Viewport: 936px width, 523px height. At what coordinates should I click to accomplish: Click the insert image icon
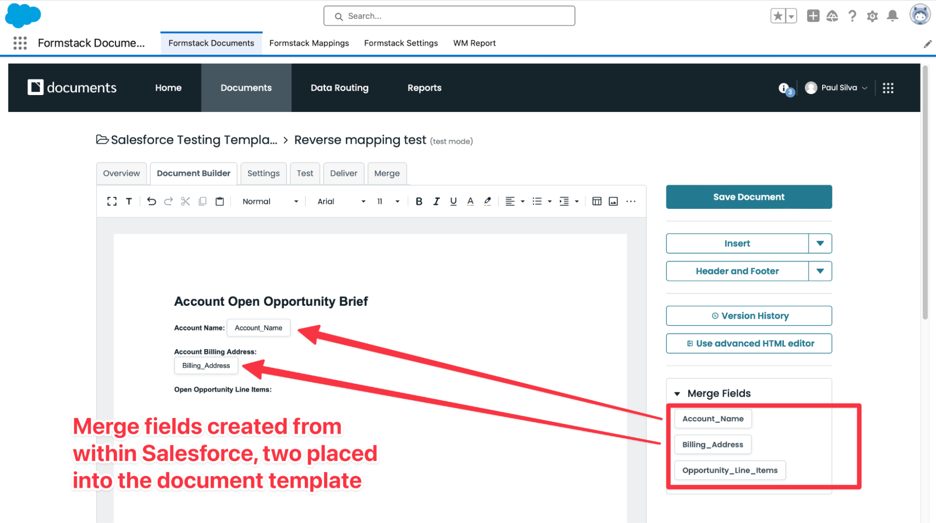613,201
